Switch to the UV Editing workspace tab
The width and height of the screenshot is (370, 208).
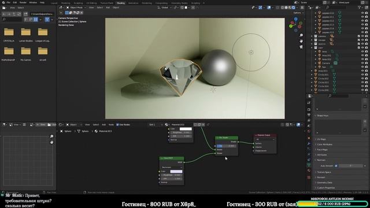click(x=91, y=3)
